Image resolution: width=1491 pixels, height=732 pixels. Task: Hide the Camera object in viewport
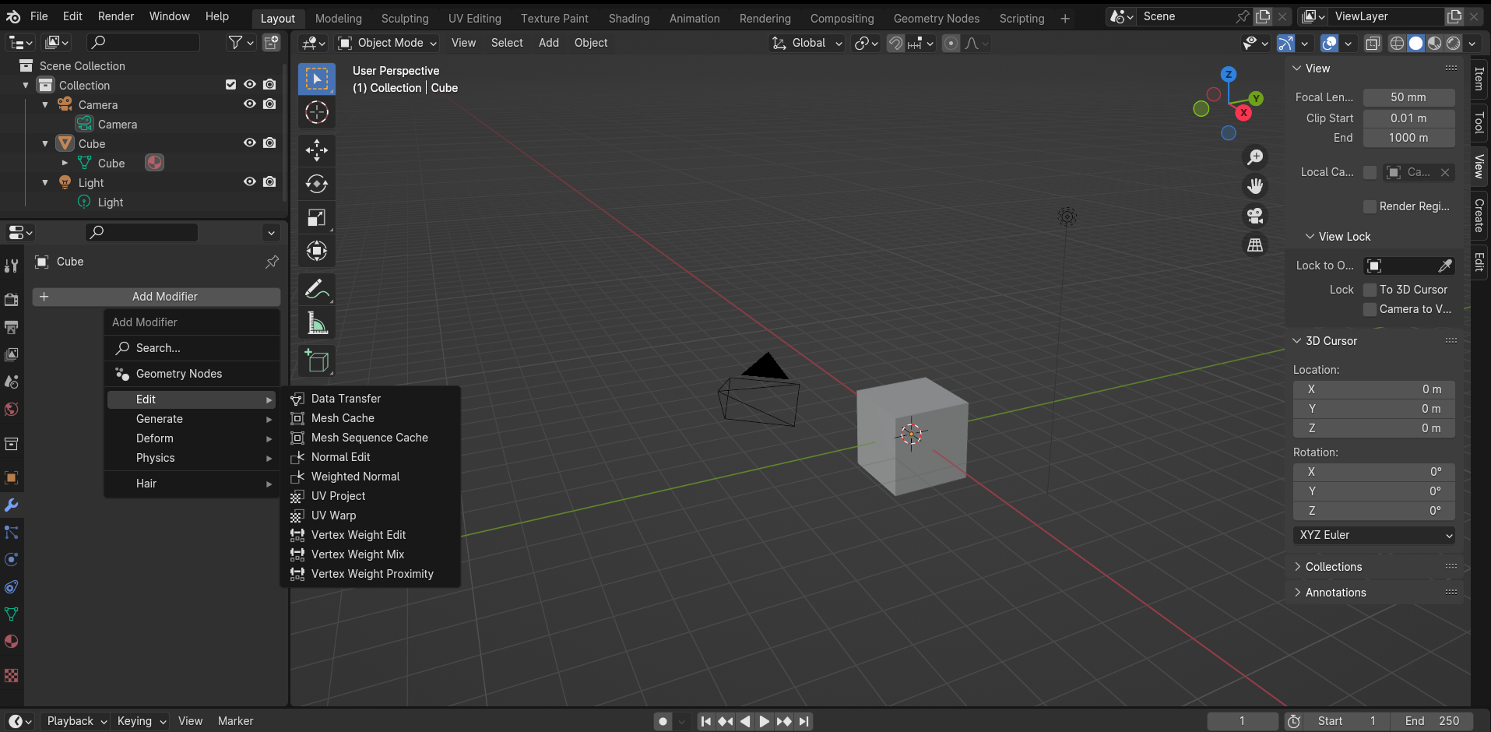250,104
